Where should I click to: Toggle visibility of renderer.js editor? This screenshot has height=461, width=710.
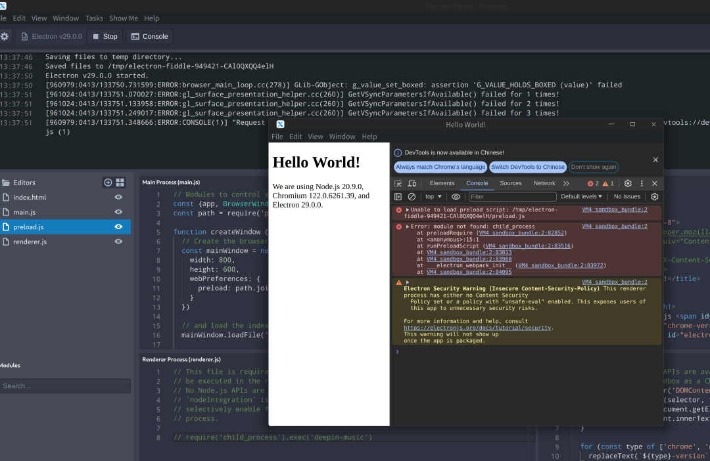(x=118, y=242)
